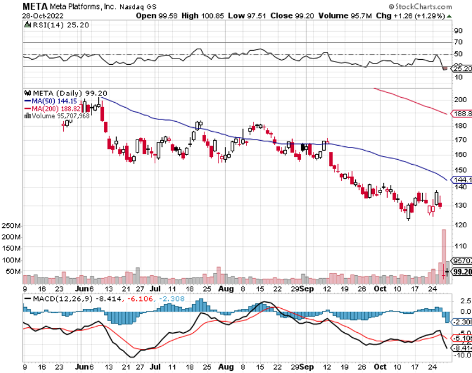472x373 pixels.
Task: Click the 160 price axis label
Action: [460, 155]
